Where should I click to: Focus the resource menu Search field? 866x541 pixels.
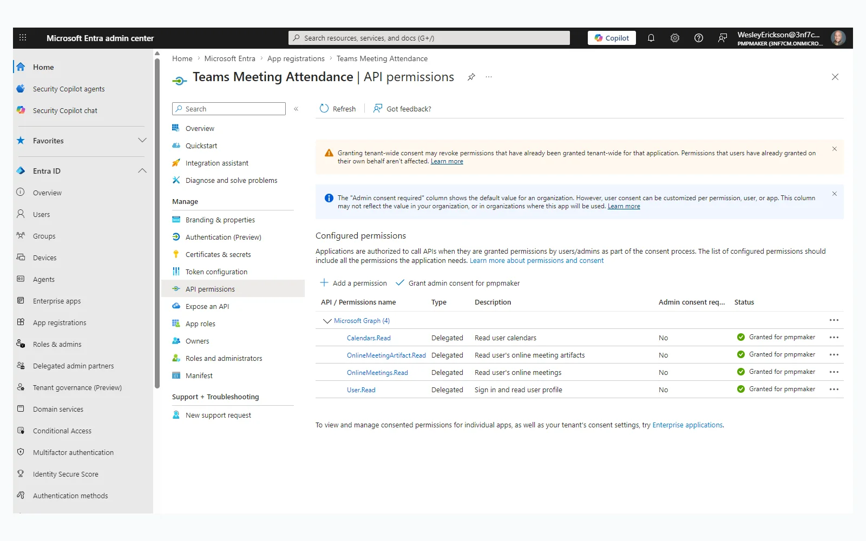[x=229, y=109]
